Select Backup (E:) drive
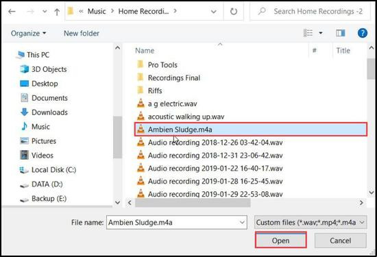The width and height of the screenshot is (377, 257). pos(49,199)
